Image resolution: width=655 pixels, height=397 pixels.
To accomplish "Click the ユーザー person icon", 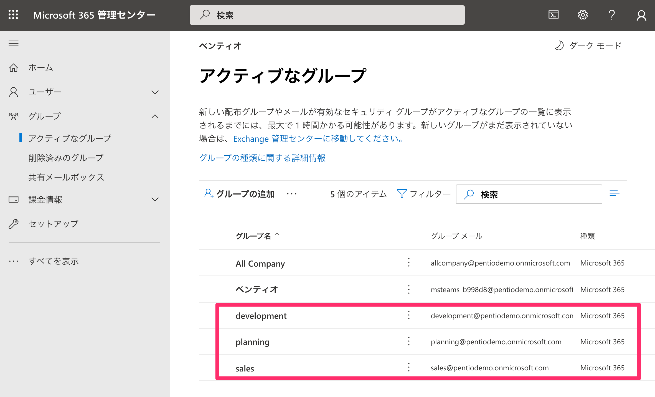I will click(14, 92).
